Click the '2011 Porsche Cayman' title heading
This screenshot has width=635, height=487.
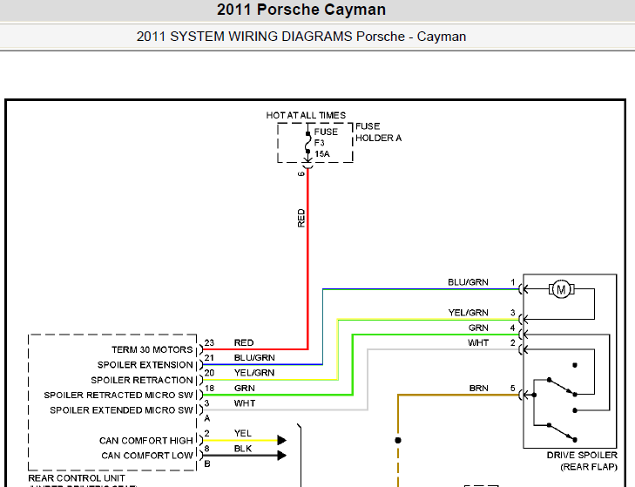pyautogui.click(x=301, y=10)
